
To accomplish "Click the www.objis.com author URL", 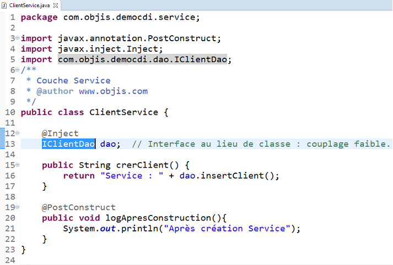I will coord(113,91).
